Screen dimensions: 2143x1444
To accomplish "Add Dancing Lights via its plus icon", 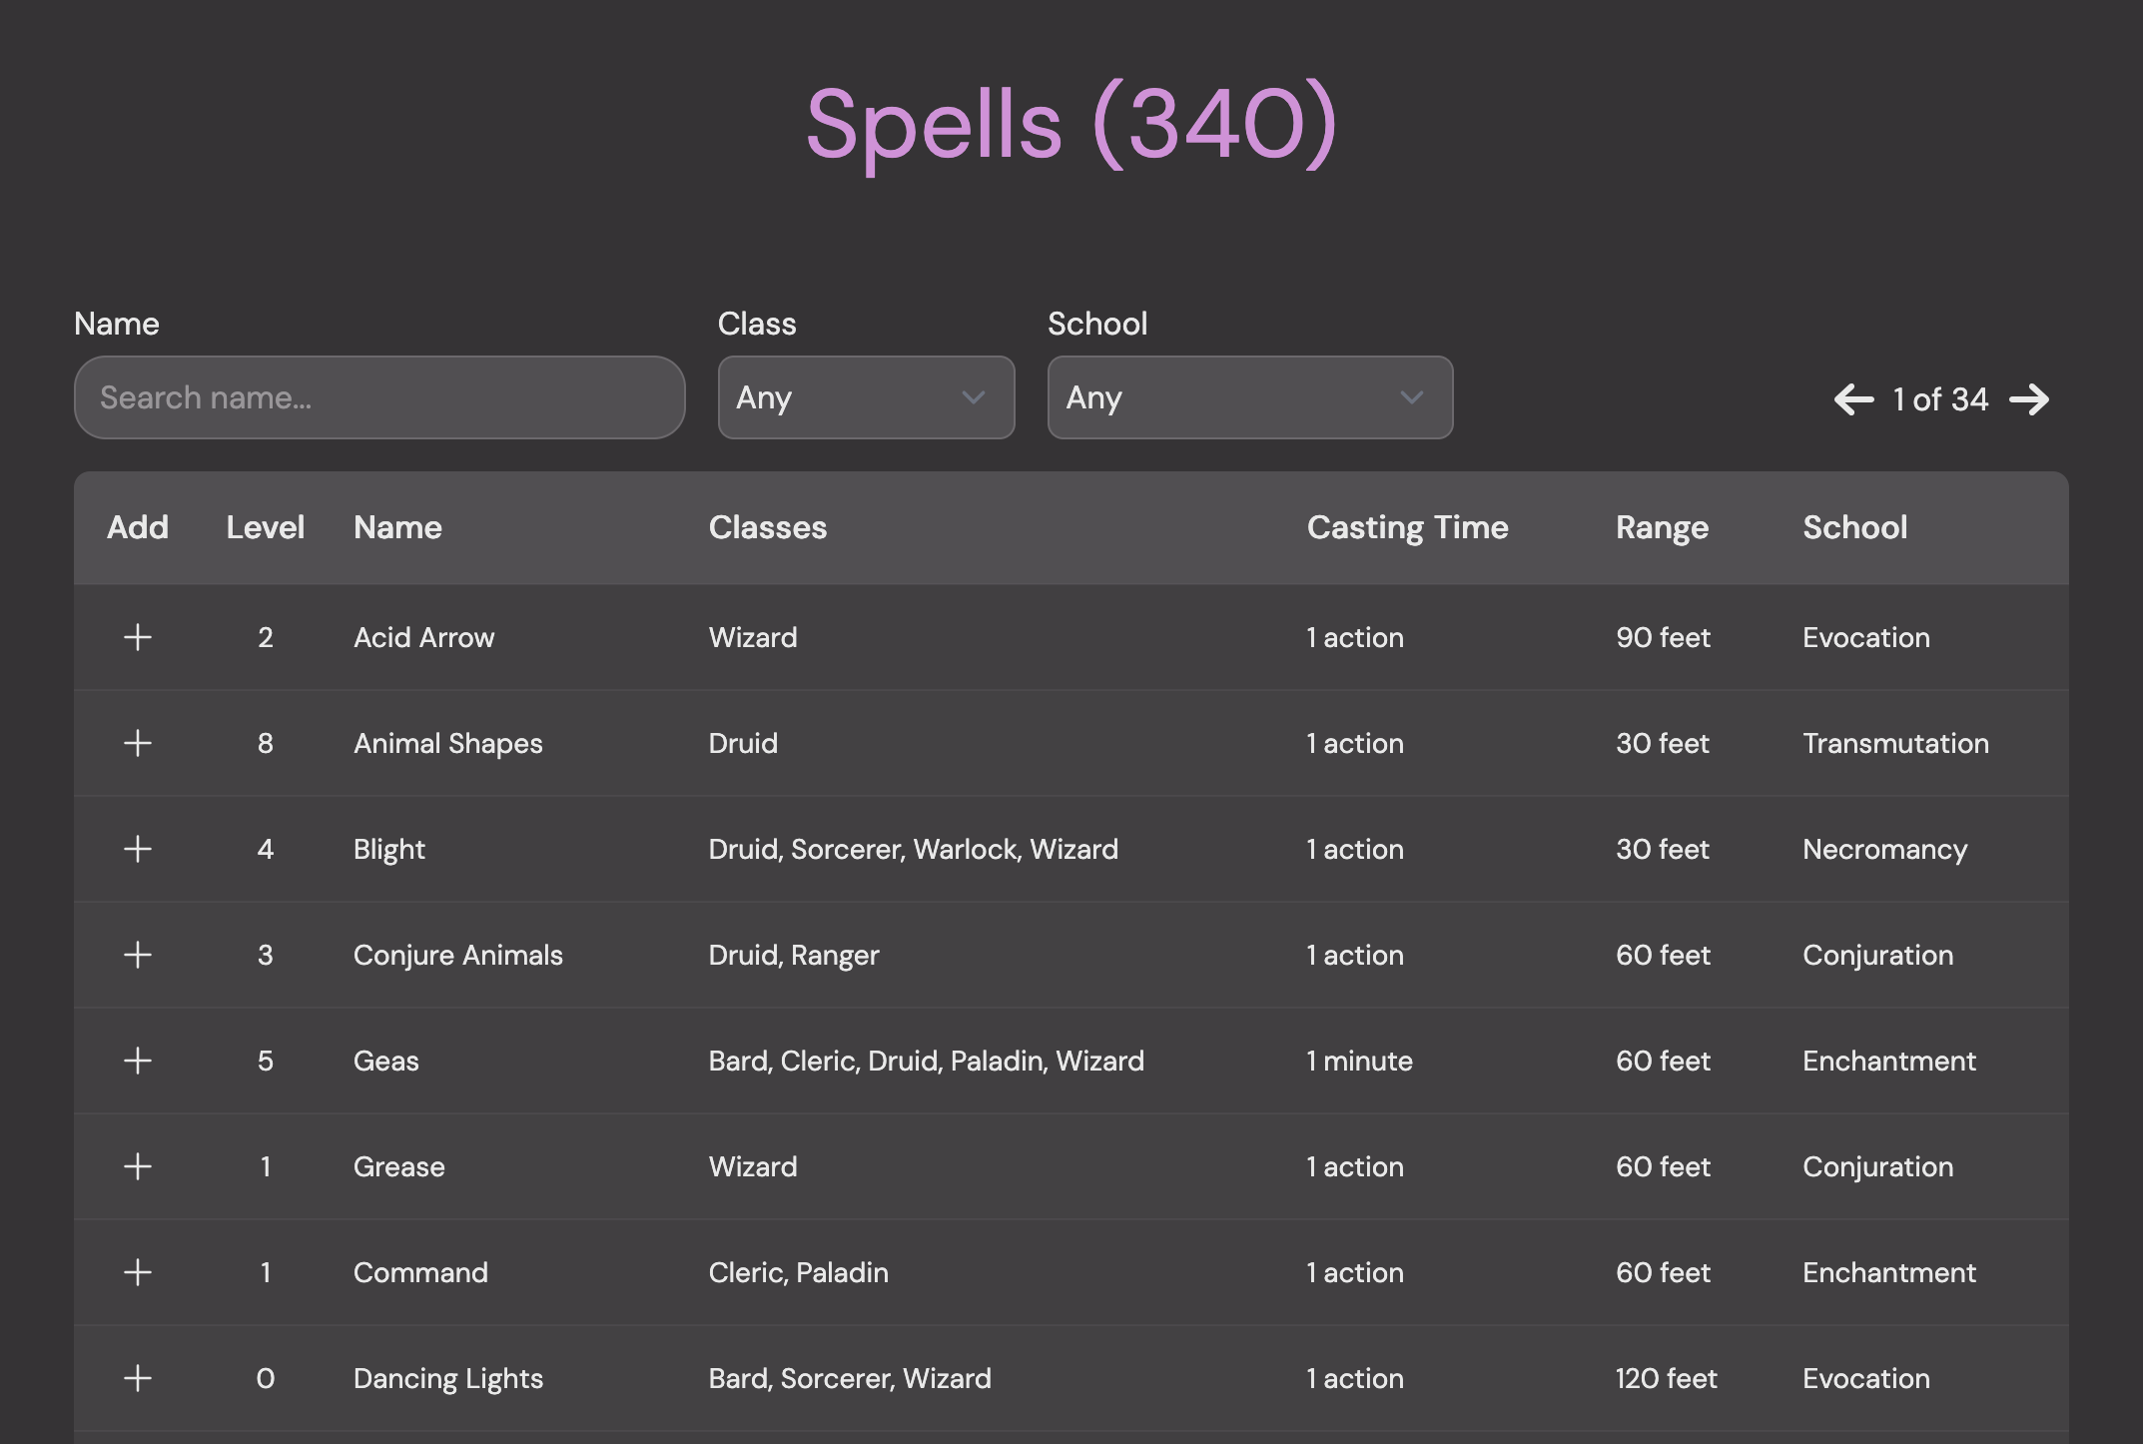I will (x=138, y=1378).
